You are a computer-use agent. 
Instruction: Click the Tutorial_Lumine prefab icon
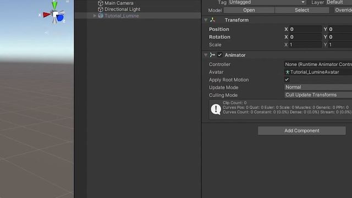tap(101, 16)
